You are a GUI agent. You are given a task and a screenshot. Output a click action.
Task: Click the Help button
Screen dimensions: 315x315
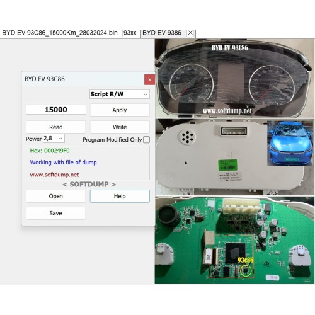click(120, 196)
